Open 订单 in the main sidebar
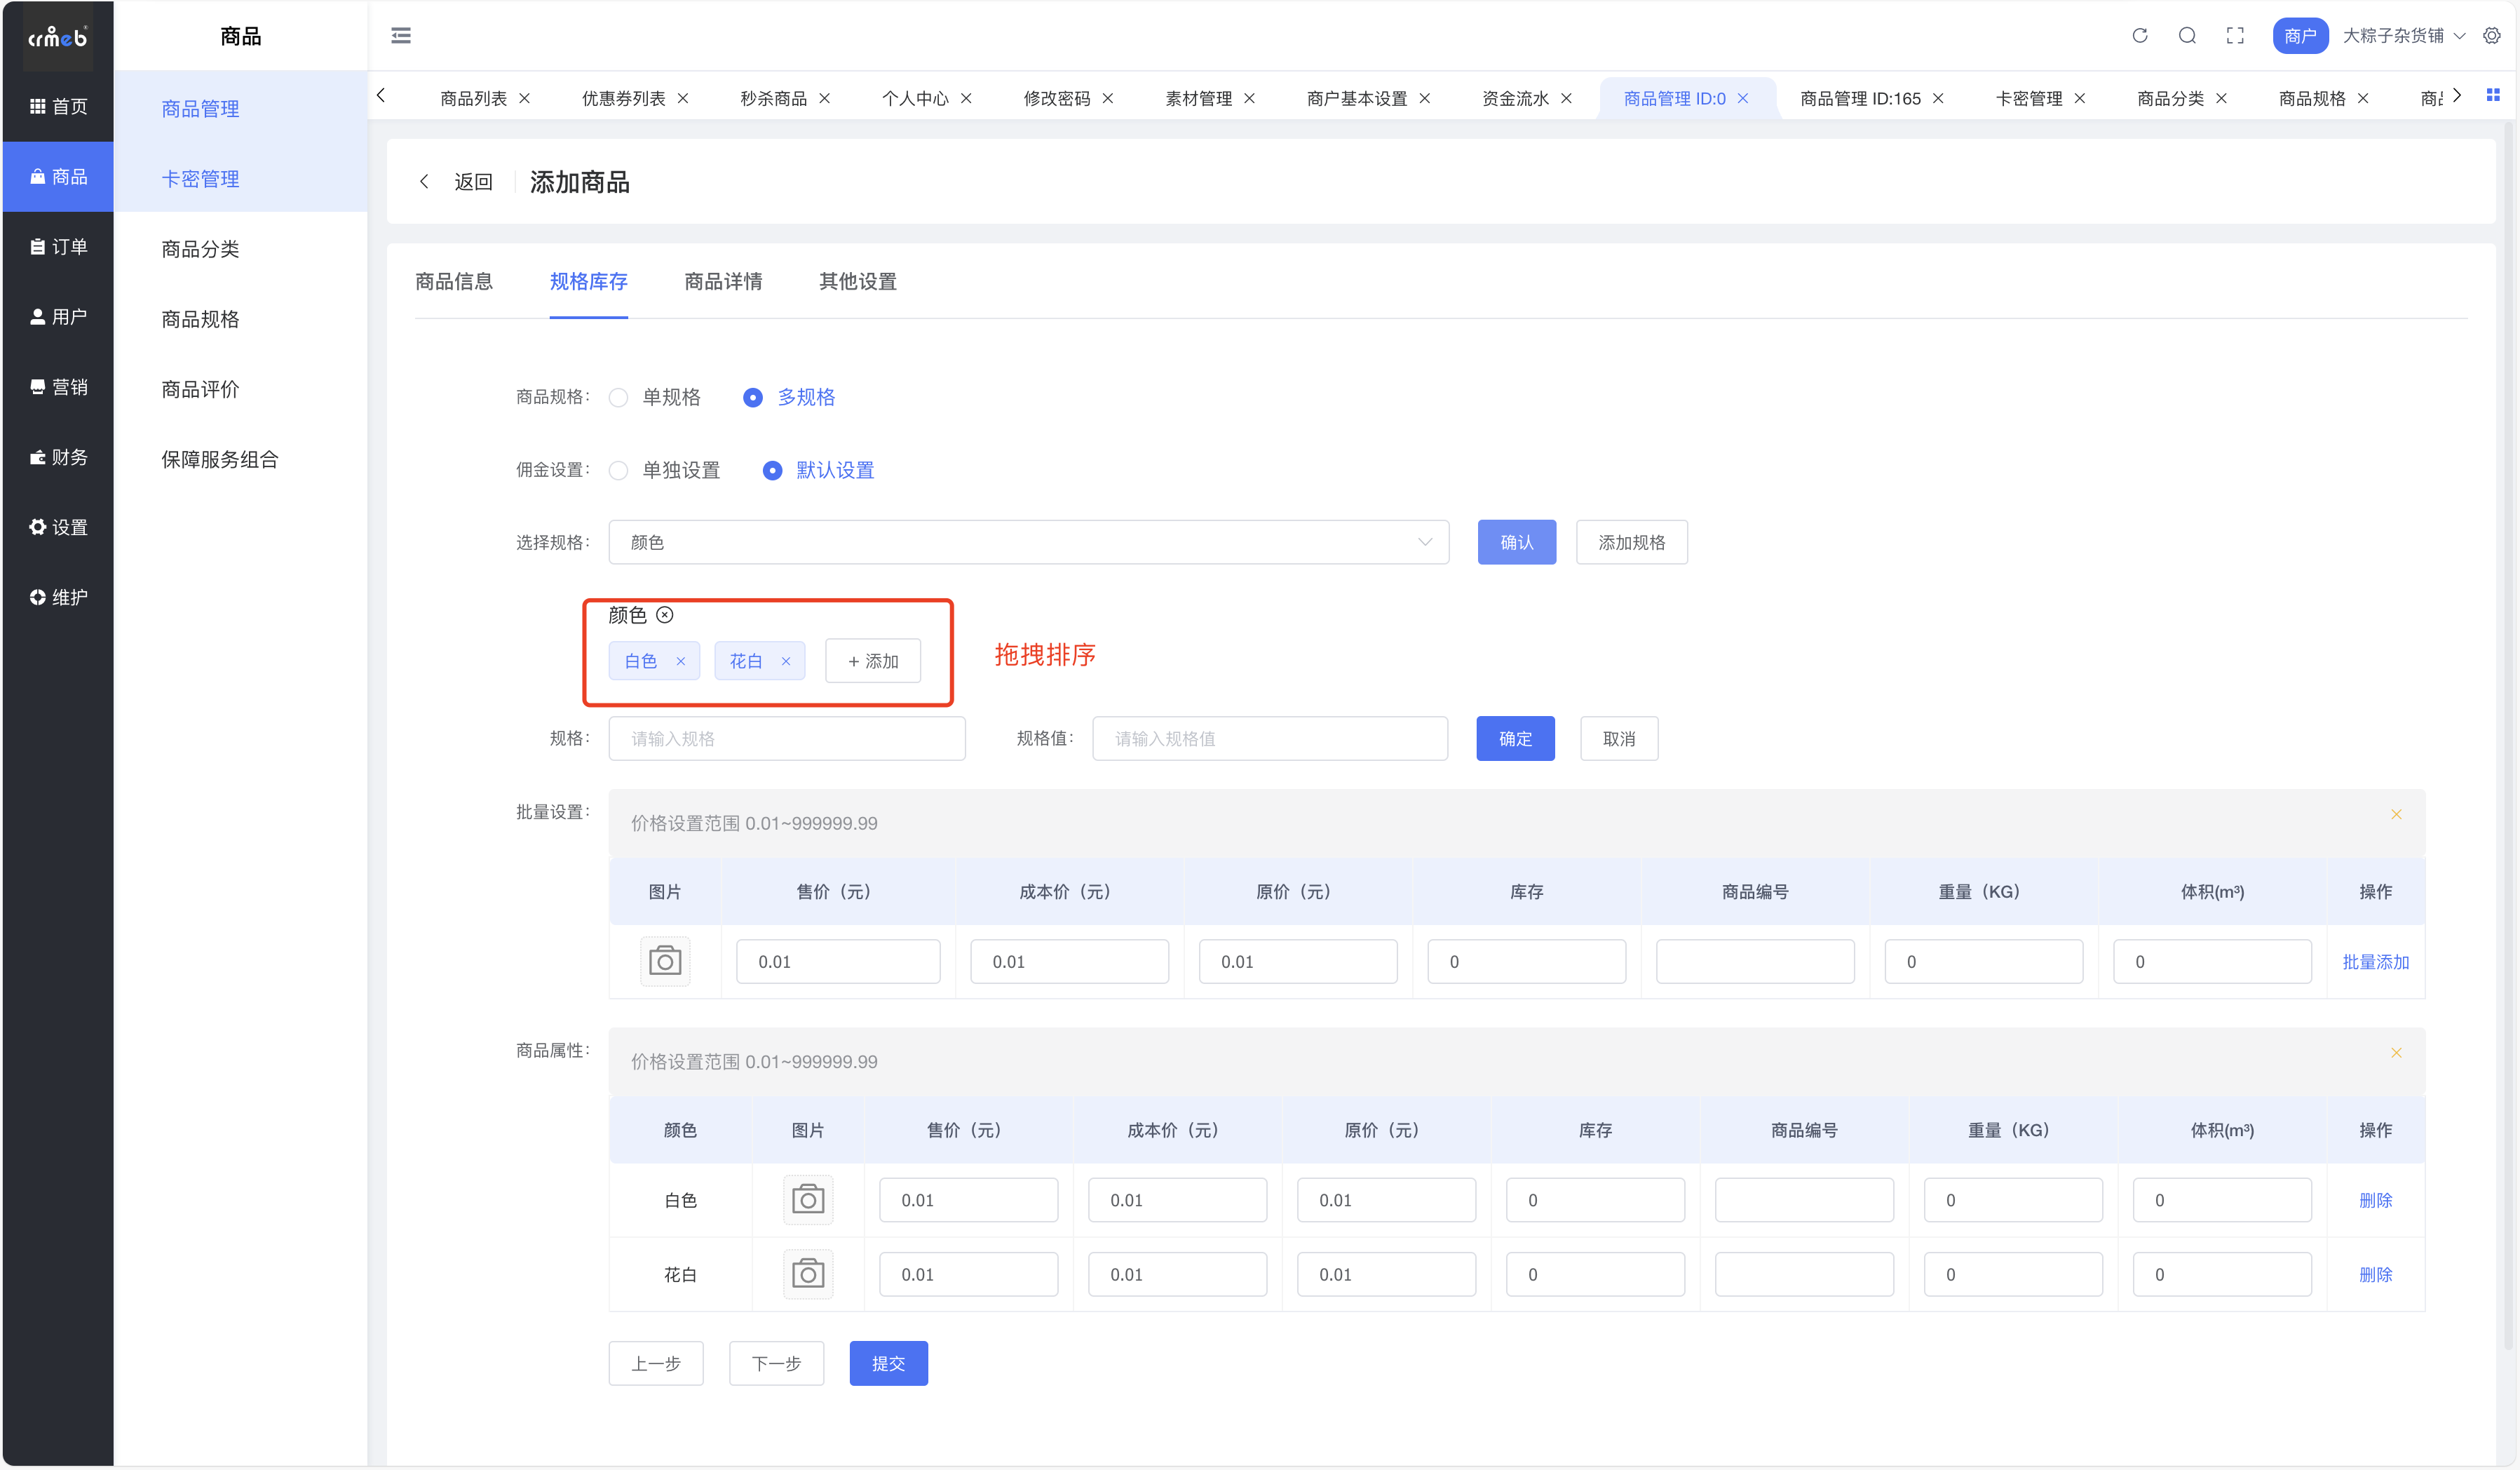 click(x=58, y=246)
